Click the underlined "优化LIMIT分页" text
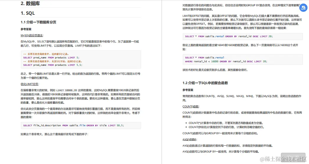This screenshot has height=164, width=309. [x=30, y=84]
